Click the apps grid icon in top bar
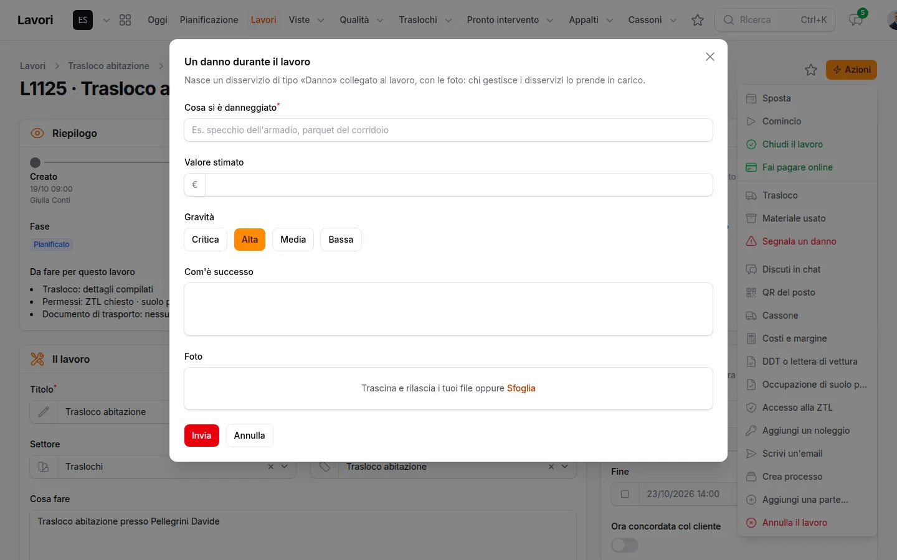The width and height of the screenshot is (897, 560). tap(125, 20)
